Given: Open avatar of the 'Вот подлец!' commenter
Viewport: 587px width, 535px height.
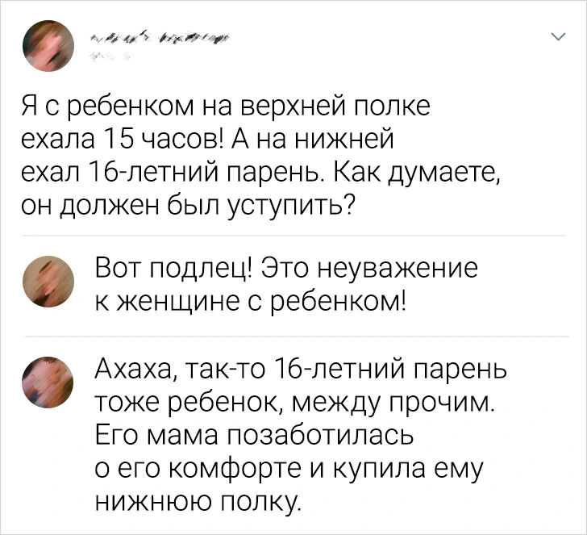Looking at the screenshot, I should tap(48, 282).
